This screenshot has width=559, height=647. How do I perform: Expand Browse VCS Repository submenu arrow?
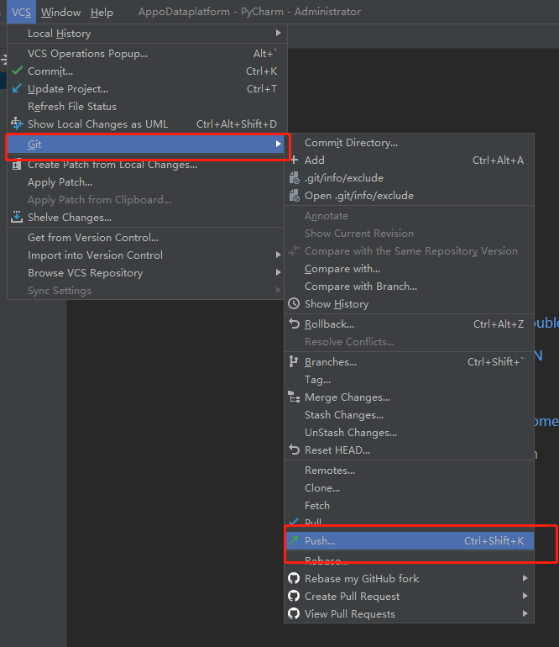point(279,273)
